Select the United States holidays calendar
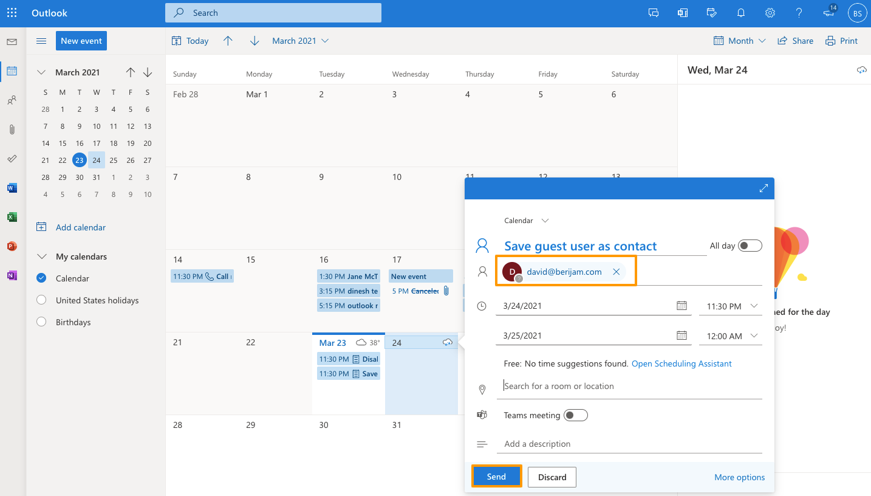871x496 pixels. [41, 300]
